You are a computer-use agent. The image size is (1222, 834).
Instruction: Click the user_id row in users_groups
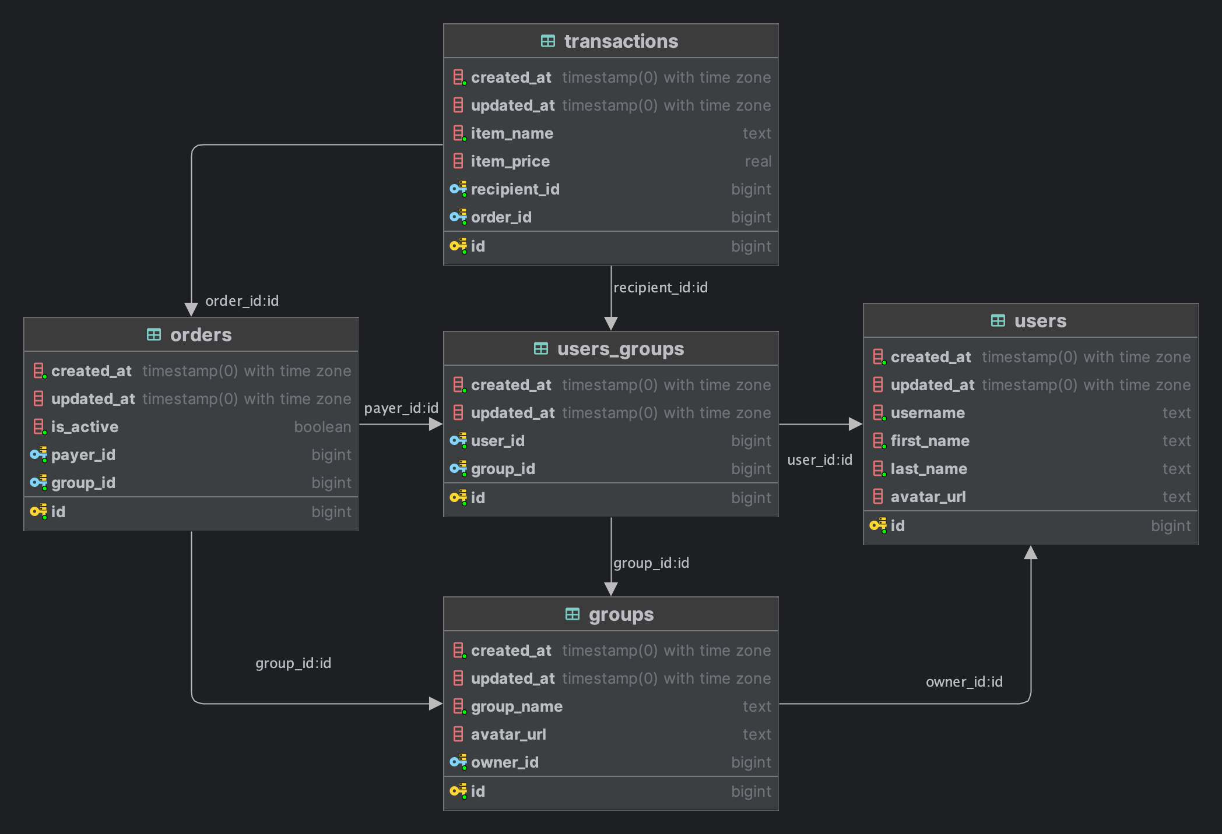tap(498, 441)
